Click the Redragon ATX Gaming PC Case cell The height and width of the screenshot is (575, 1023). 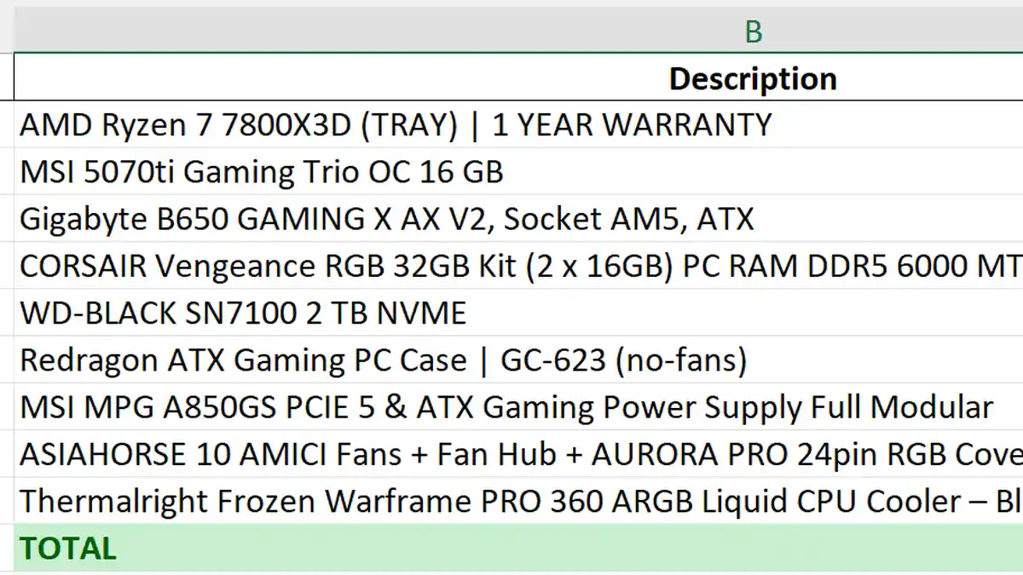[x=383, y=360]
